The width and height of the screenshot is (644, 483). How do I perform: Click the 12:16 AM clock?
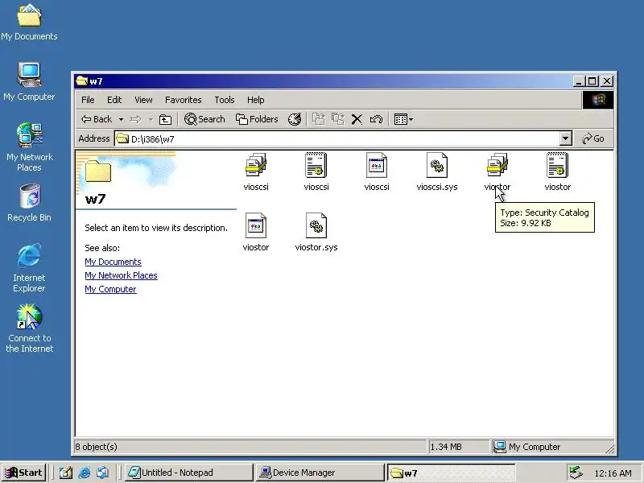[x=613, y=473]
